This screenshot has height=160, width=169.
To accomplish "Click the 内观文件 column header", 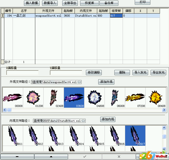I will 86,11.
